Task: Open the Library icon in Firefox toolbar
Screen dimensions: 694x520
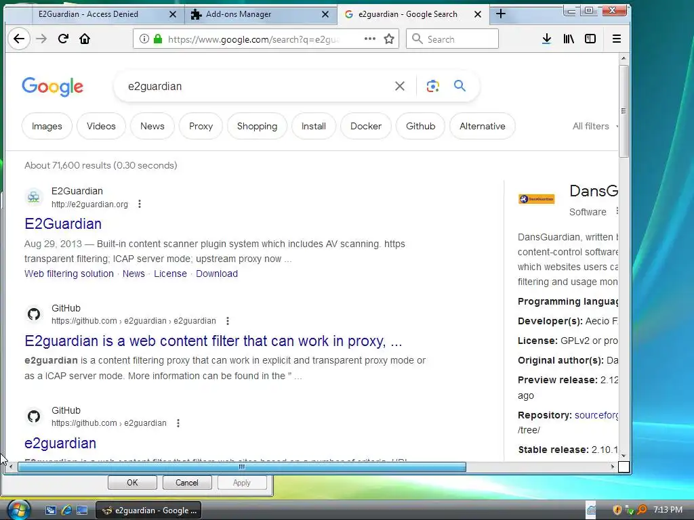Action: (x=569, y=39)
